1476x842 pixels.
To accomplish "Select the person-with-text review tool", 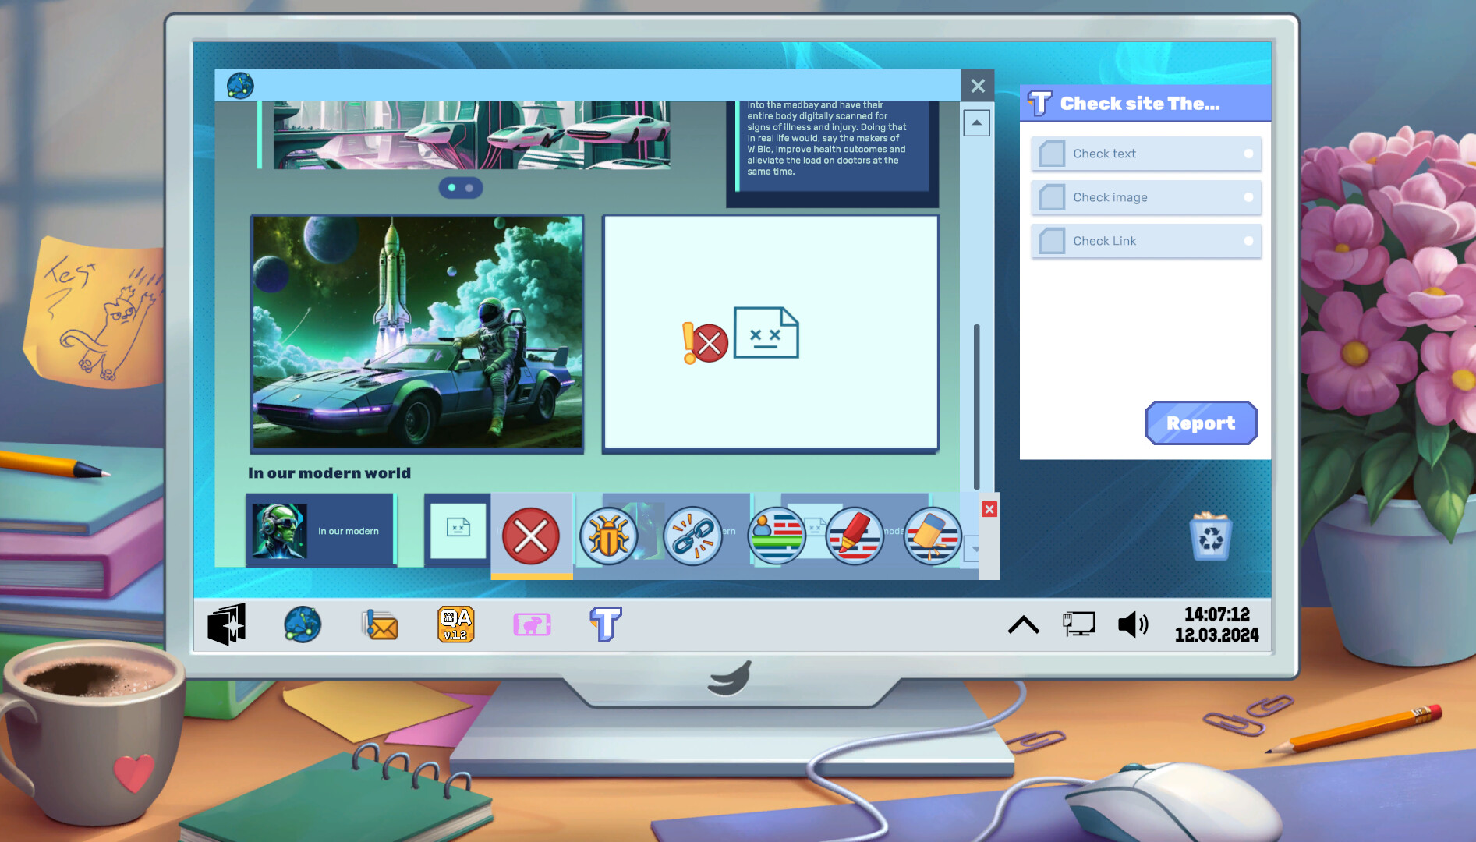I will [776, 536].
